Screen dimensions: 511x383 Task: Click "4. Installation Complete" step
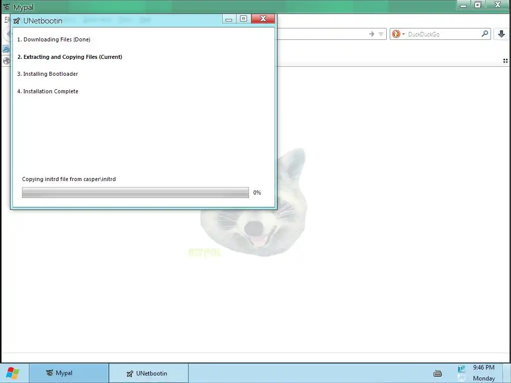[x=47, y=91]
